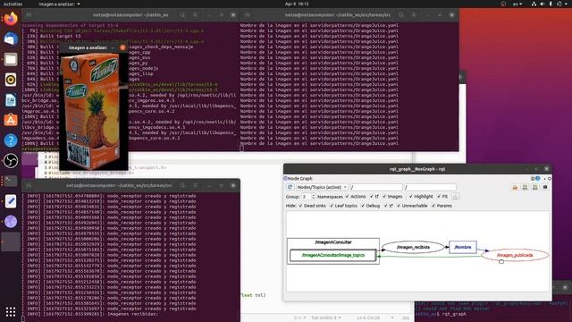Open Tab Width dropdown in editor status bar
This screenshot has height=322, width=572.
click(x=325, y=318)
